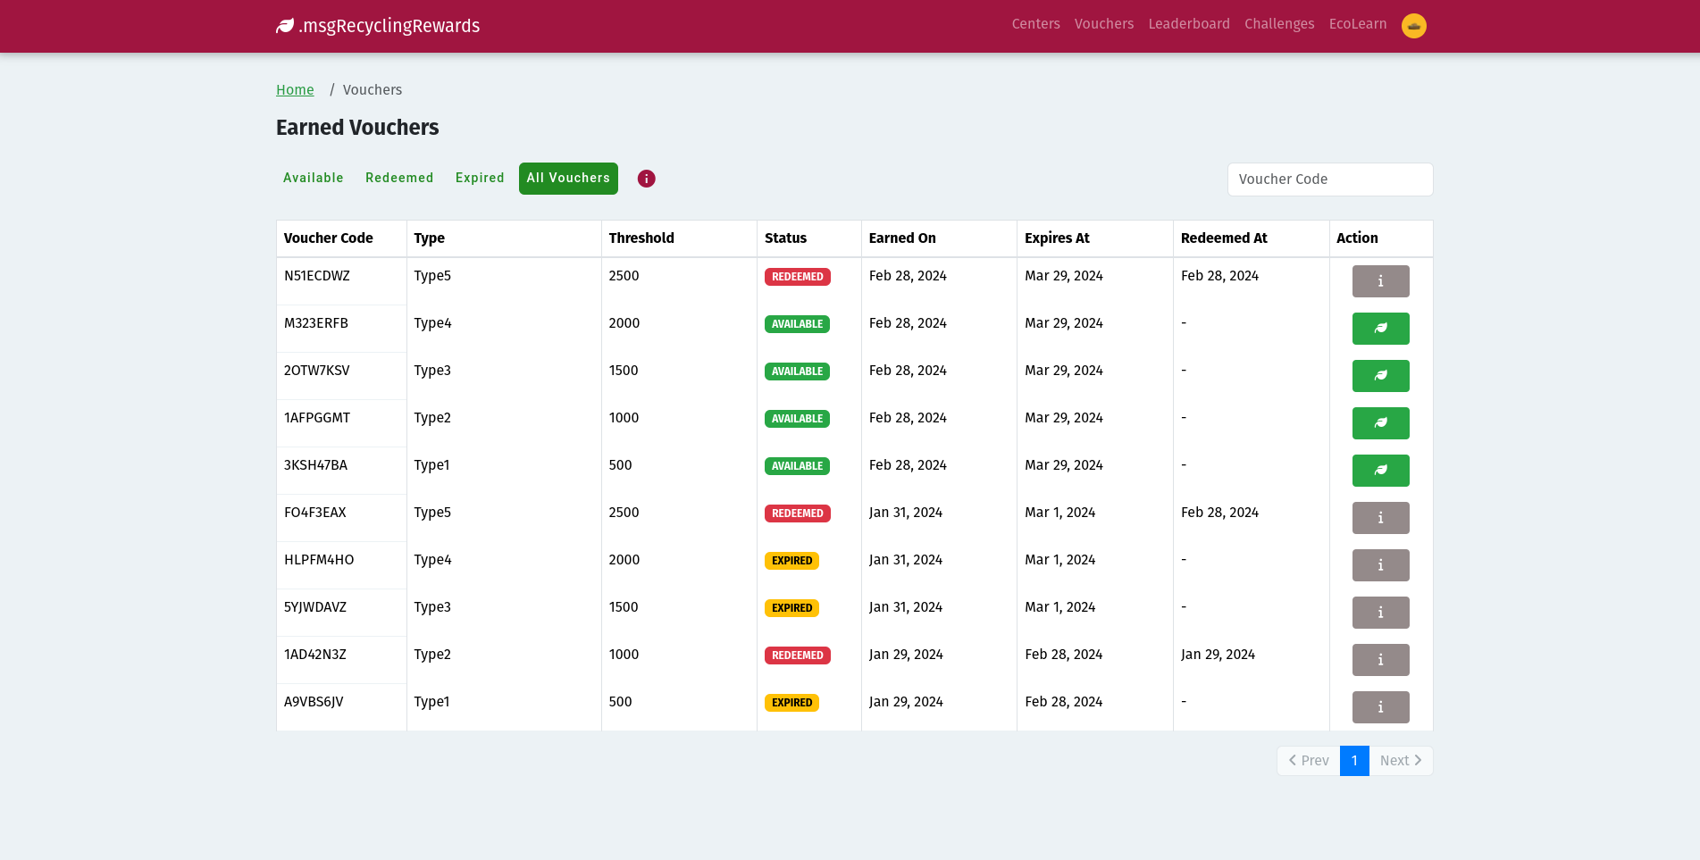Go to the previous page with Prev
This screenshot has height=860, width=1700.
[x=1309, y=761]
